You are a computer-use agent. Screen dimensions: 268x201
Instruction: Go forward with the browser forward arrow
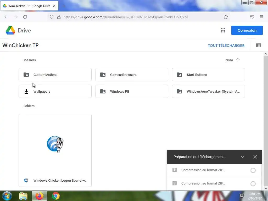pos(16,17)
